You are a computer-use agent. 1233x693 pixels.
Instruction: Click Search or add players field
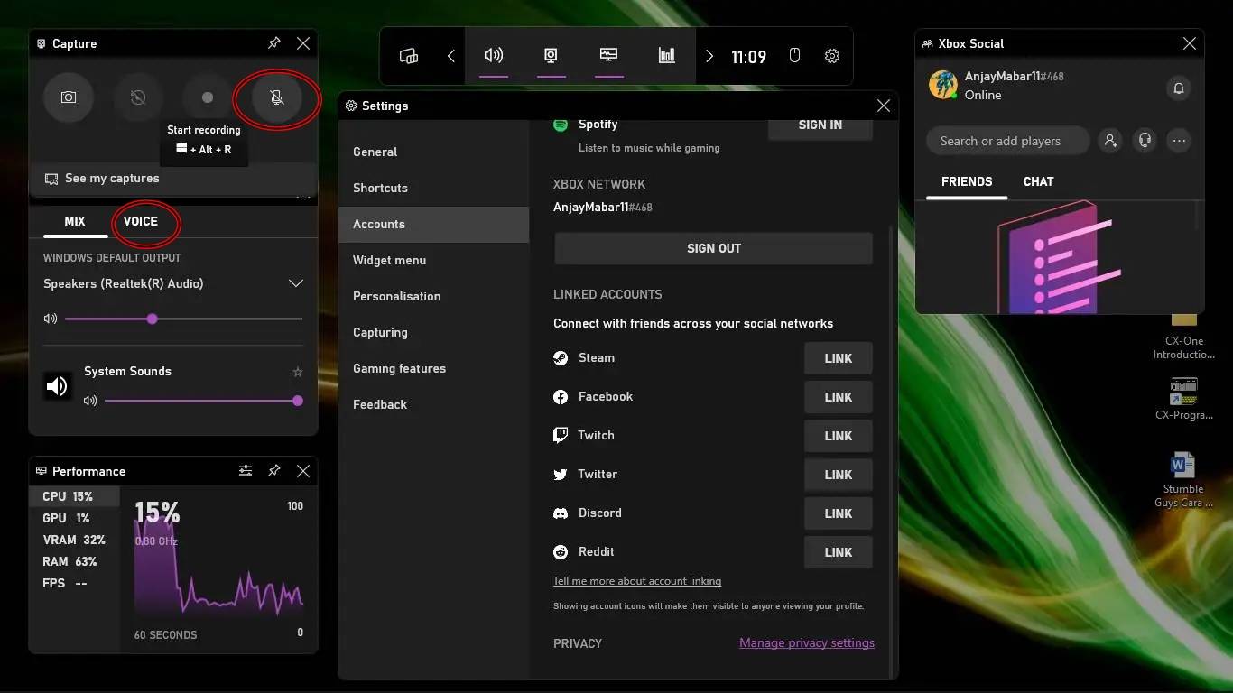(x=1009, y=141)
